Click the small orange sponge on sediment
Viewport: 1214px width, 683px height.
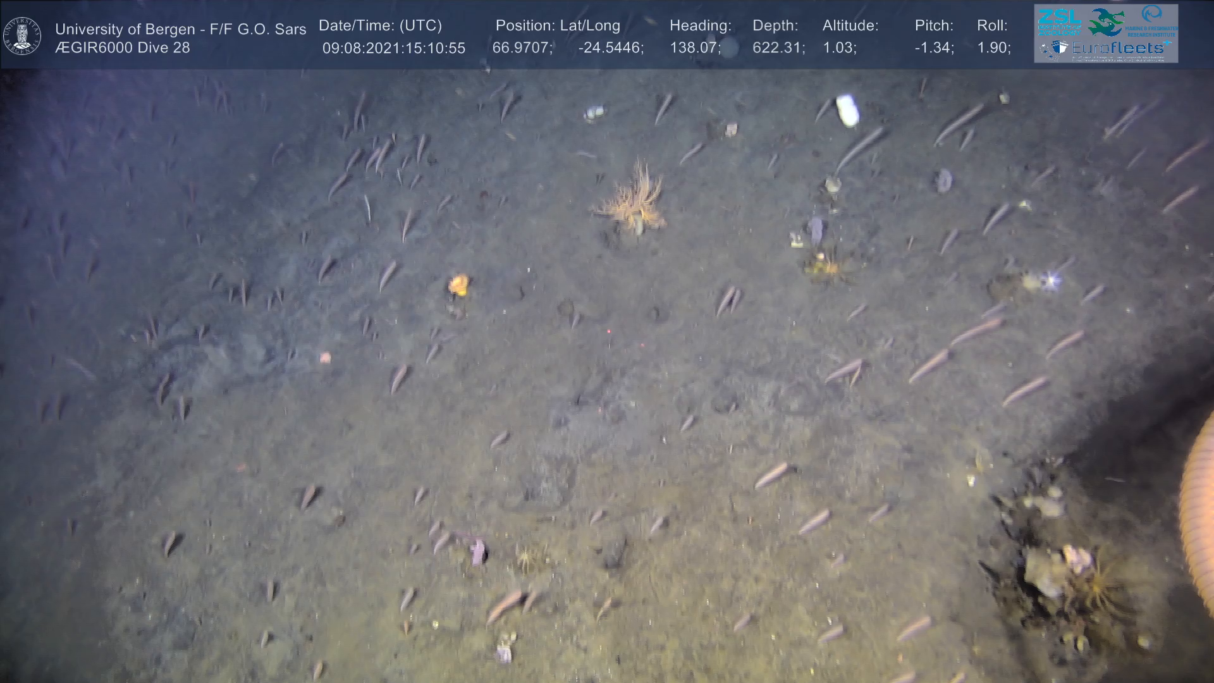tap(458, 285)
